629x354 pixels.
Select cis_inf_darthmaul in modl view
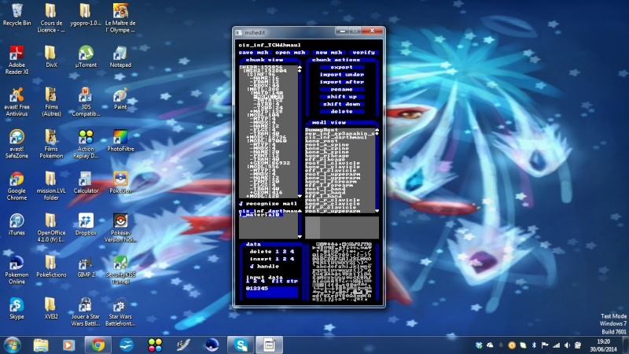tap(337, 137)
